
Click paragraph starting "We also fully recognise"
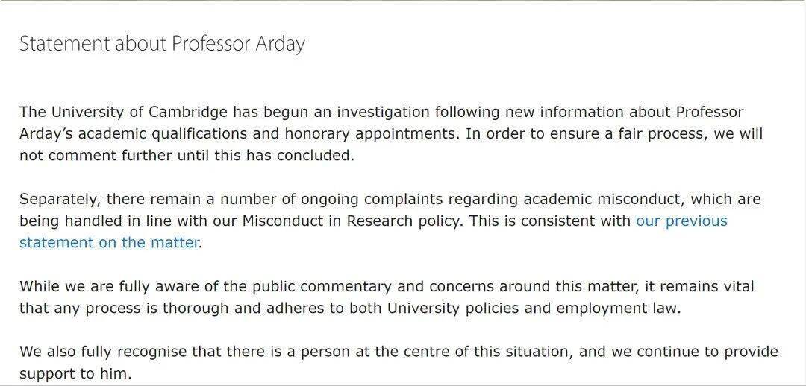(399, 362)
